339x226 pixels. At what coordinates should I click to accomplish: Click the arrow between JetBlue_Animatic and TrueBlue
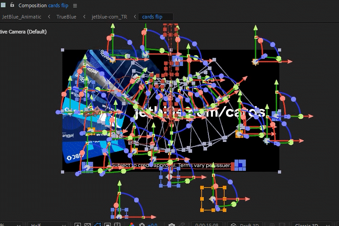(x=49, y=17)
